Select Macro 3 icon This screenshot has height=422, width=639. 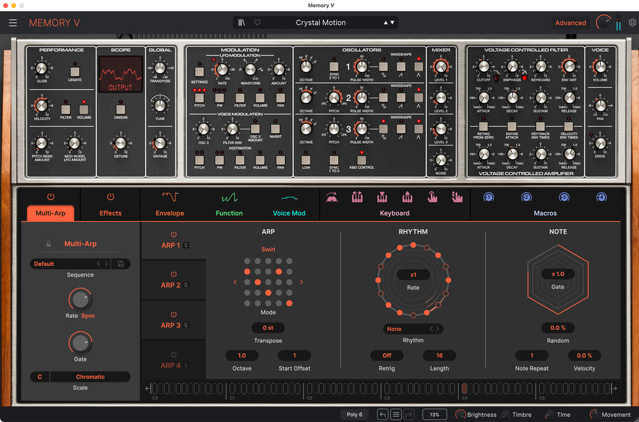[x=564, y=198]
